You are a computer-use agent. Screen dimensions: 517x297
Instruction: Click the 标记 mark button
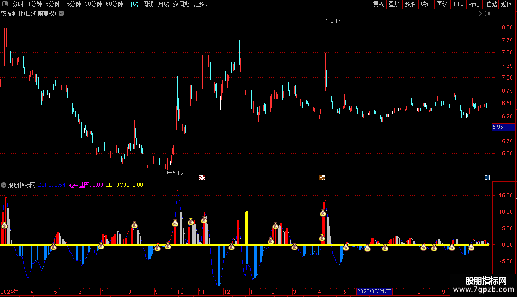pyautogui.click(x=474, y=4)
